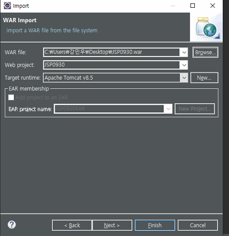Open the Target runtime dropdown
This screenshot has height=236, width=229.
click(184, 78)
